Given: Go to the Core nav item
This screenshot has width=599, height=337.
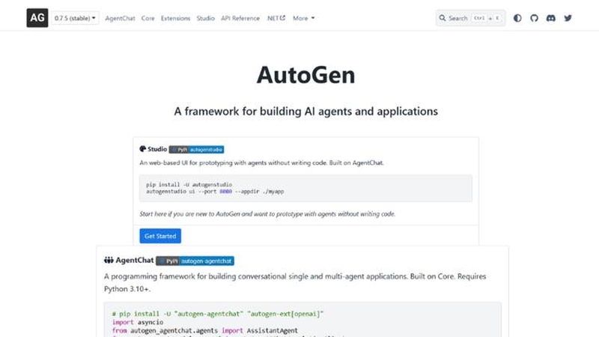Looking at the screenshot, I should click(148, 18).
